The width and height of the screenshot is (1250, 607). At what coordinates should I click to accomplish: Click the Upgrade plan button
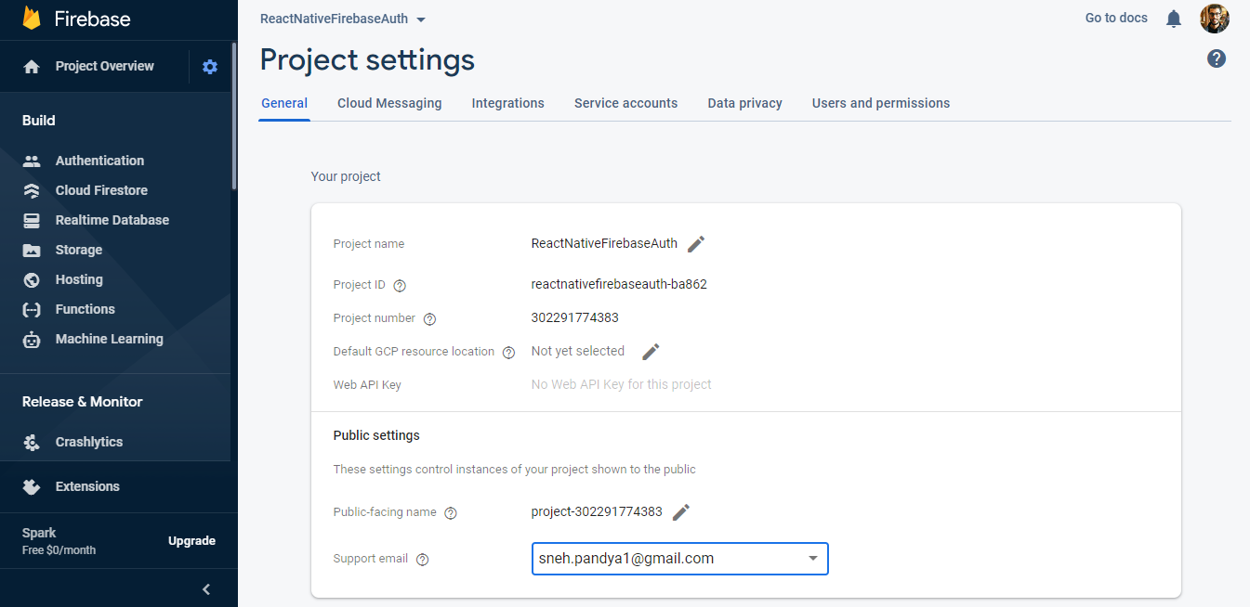(191, 541)
